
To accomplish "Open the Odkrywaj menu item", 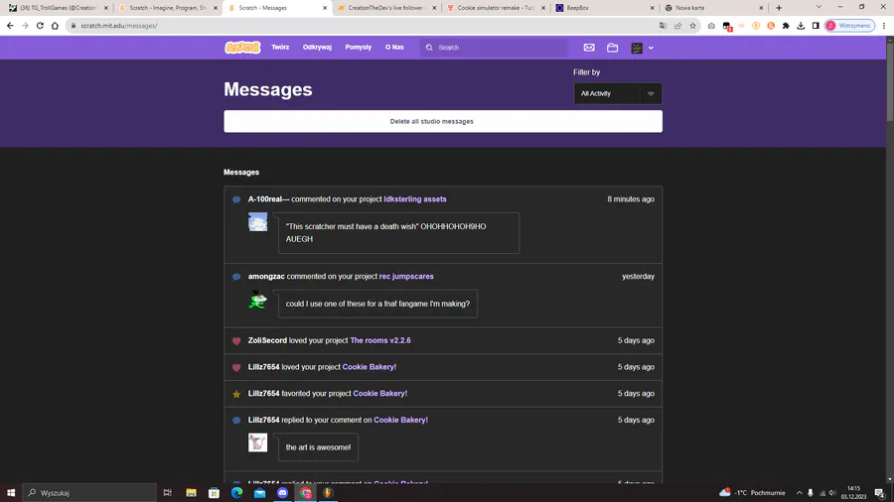I will click(x=317, y=48).
